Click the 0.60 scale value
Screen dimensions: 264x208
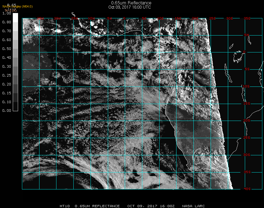click(7, 40)
